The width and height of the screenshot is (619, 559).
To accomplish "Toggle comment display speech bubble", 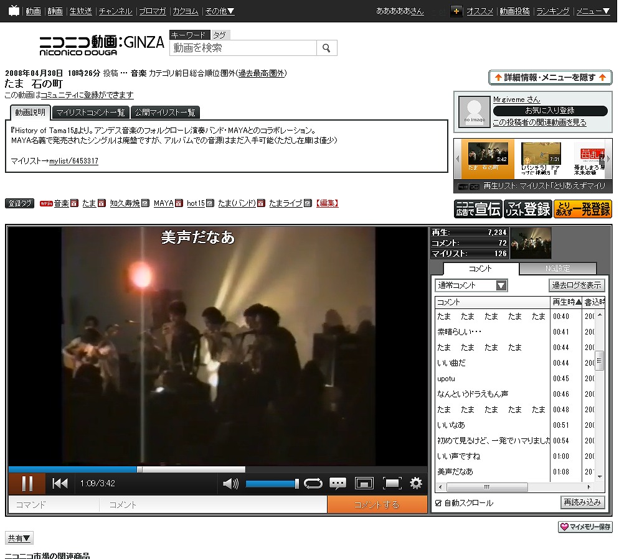I will pos(338,483).
